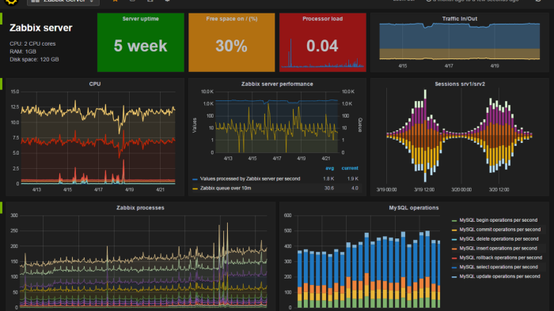Click red swatch for MySQL rollback operations
The height and width of the screenshot is (311, 554).
tap(454, 259)
